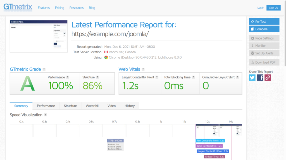
Task: Click help icon next to Cumulative Layout Shift
Action: (x=237, y=77)
